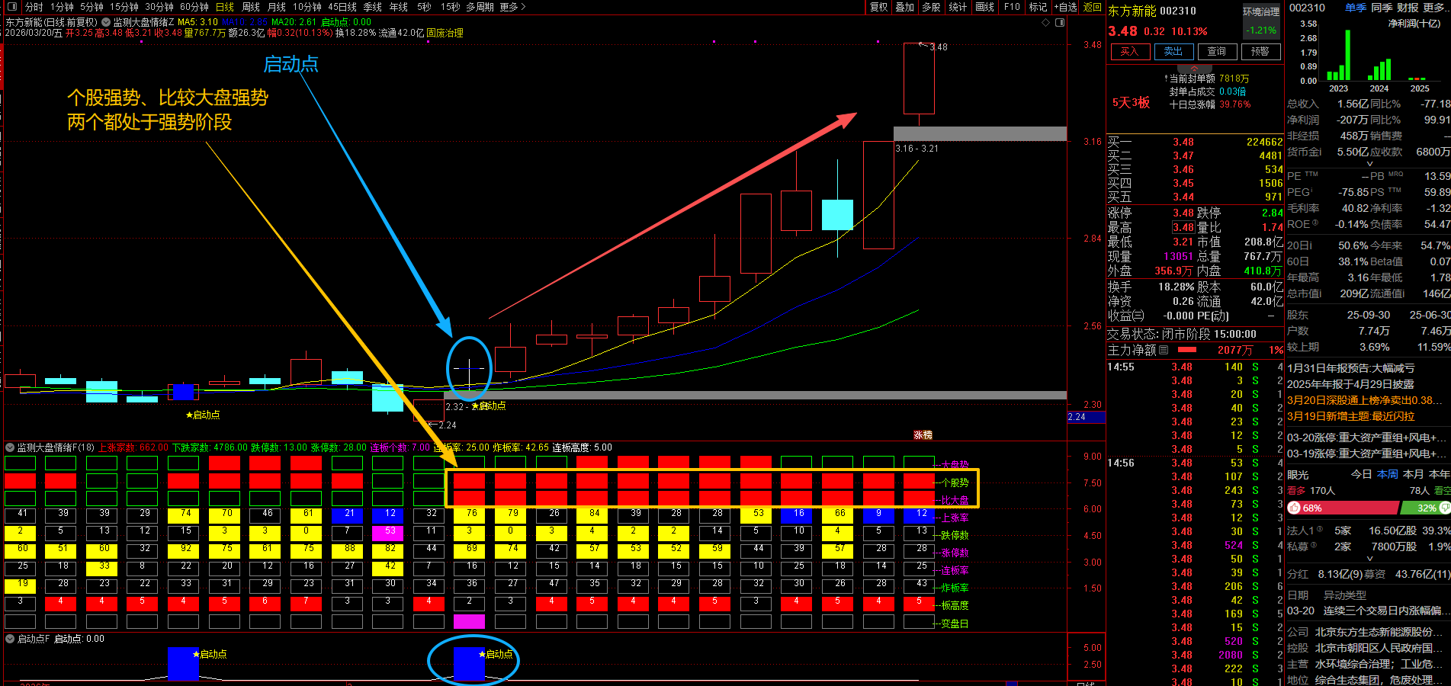Screen dimensions: 1451x686
Task: Select the 10分钟 period
Action: pyautogui.click(x=307, y=7)
